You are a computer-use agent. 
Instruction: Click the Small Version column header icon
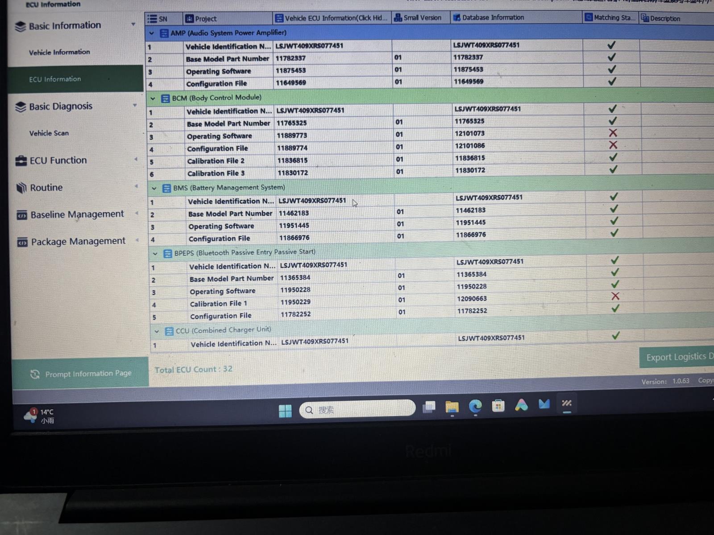click(397, 17)
